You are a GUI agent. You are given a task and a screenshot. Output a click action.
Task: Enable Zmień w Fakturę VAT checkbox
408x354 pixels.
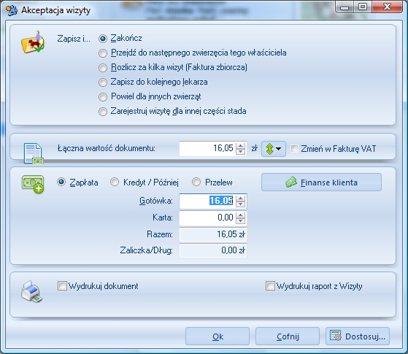pyautogui.click(x=294, y=149)
